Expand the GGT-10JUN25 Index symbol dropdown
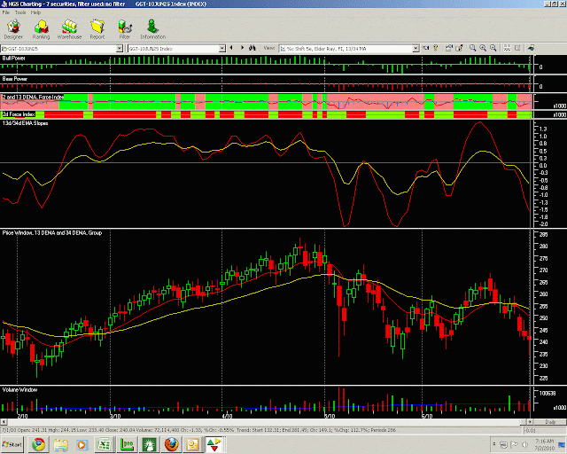Viewport: 567px width, 454px height. click(222, 48)
